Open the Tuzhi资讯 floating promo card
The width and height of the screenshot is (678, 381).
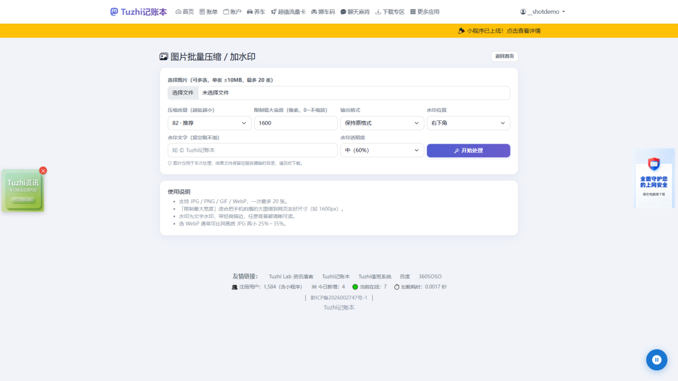tap(23, 190)
